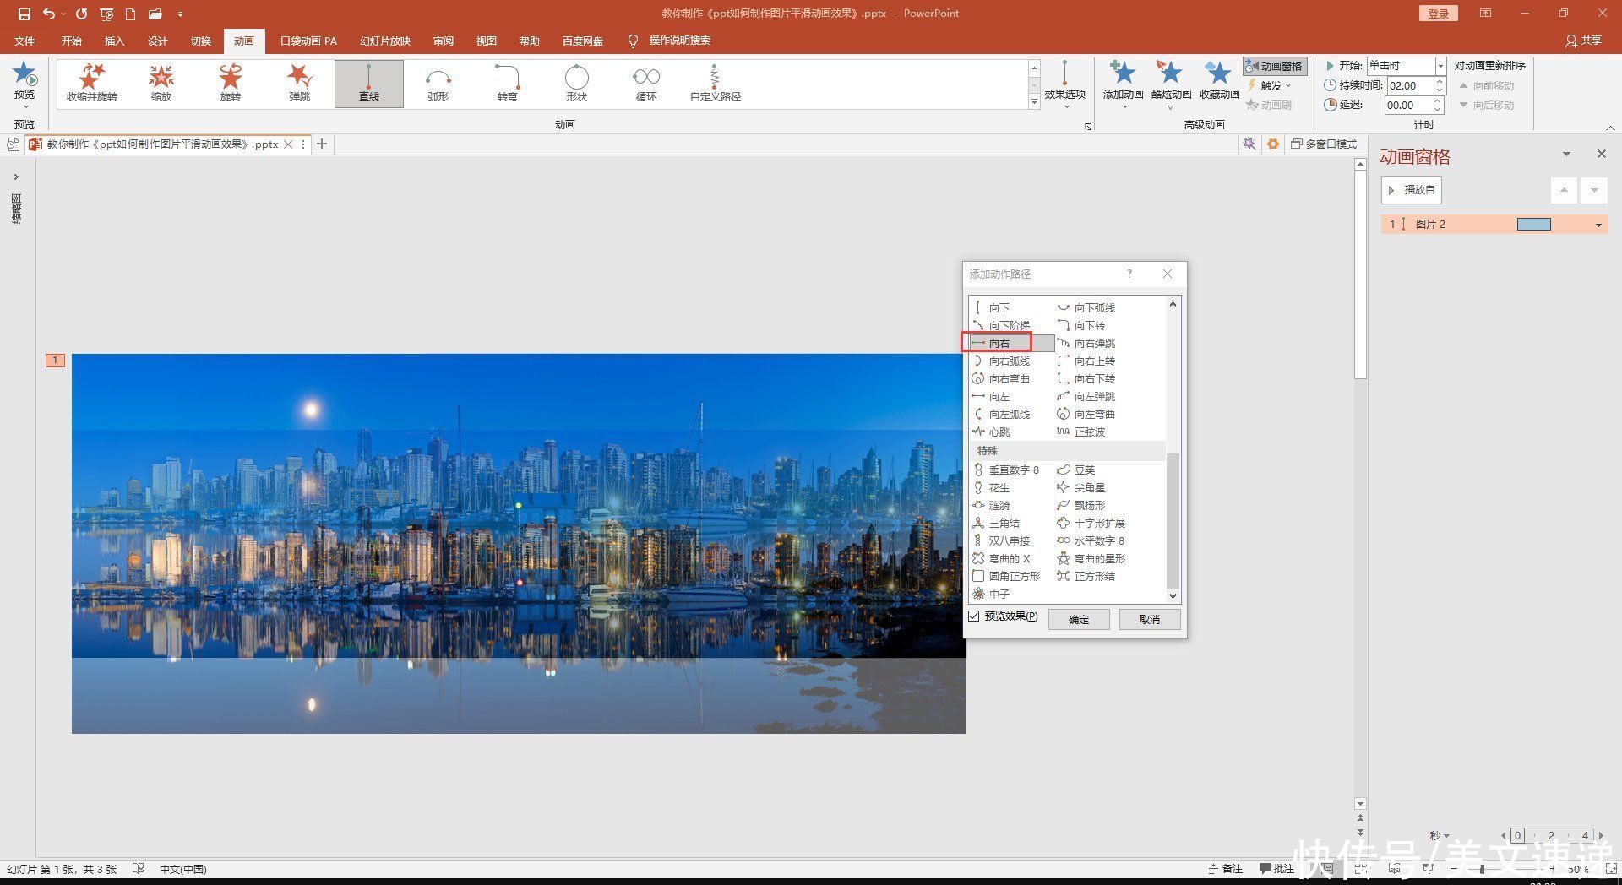Click the 预览 preview star icon
The image size is (1622, 885).
tap(24, 74)
